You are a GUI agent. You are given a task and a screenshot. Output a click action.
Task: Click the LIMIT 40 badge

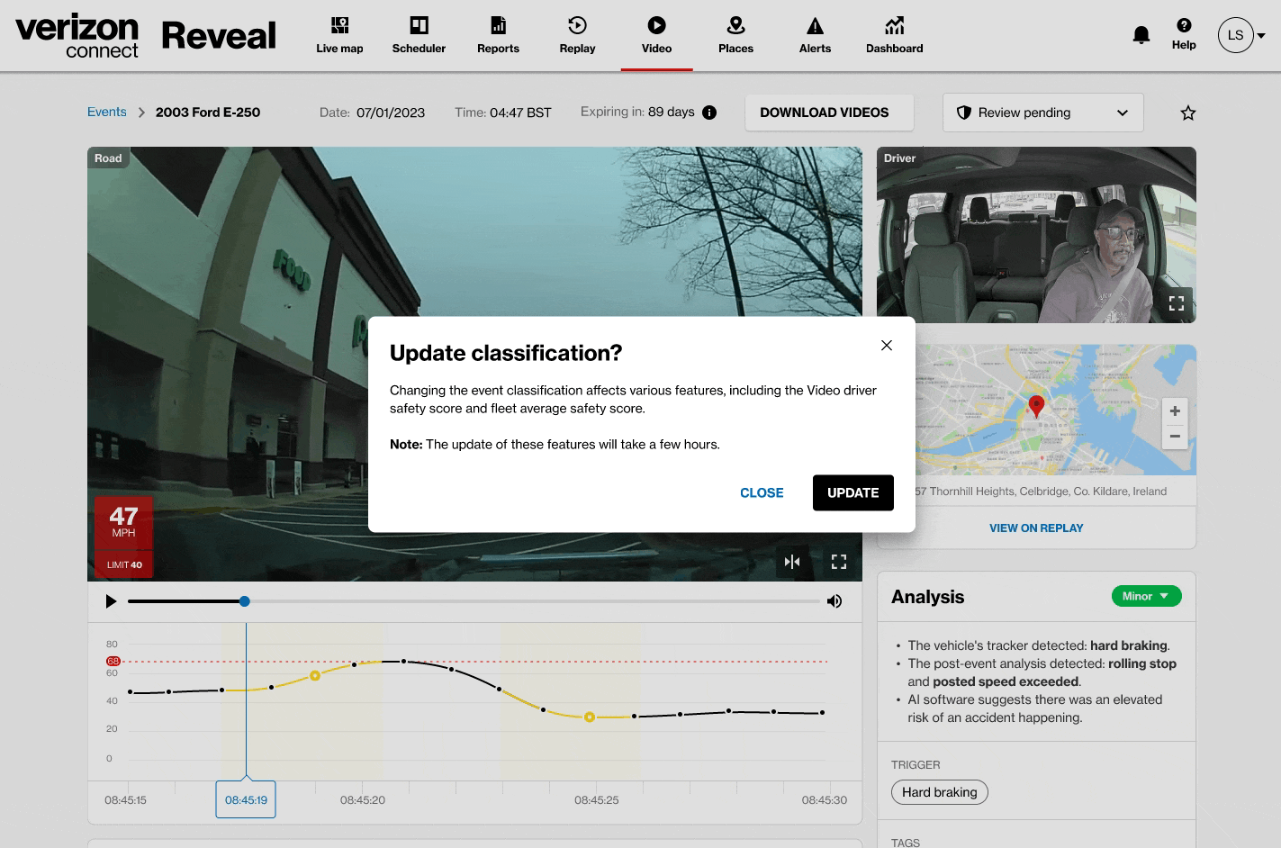pos(124,564)
